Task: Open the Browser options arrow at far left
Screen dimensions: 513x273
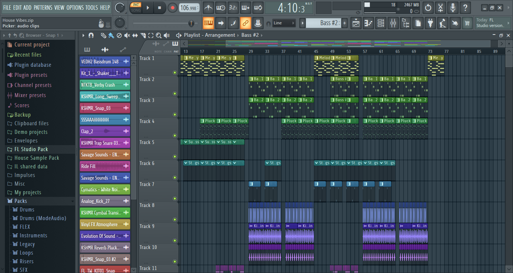Action: [x=4, y=35]
